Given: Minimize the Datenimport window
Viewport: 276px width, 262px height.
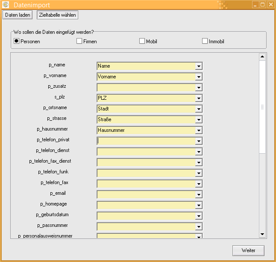Looking at the screenshot, I should pyautogui.click(x=255, y=5).
